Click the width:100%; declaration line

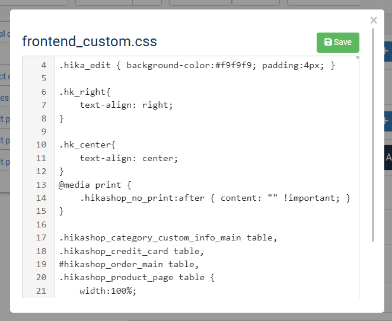[108, 291]
